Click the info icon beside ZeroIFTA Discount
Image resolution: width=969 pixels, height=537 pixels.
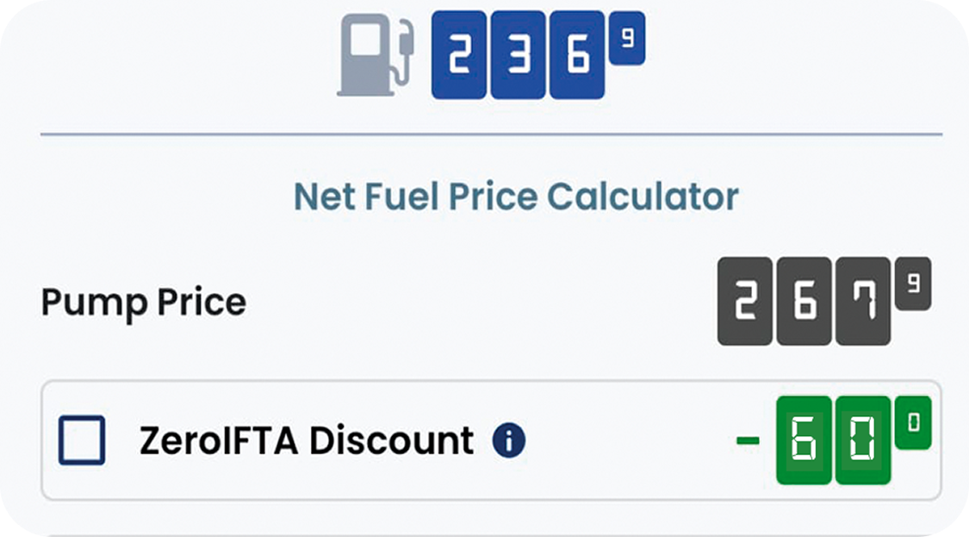(510, 440)
